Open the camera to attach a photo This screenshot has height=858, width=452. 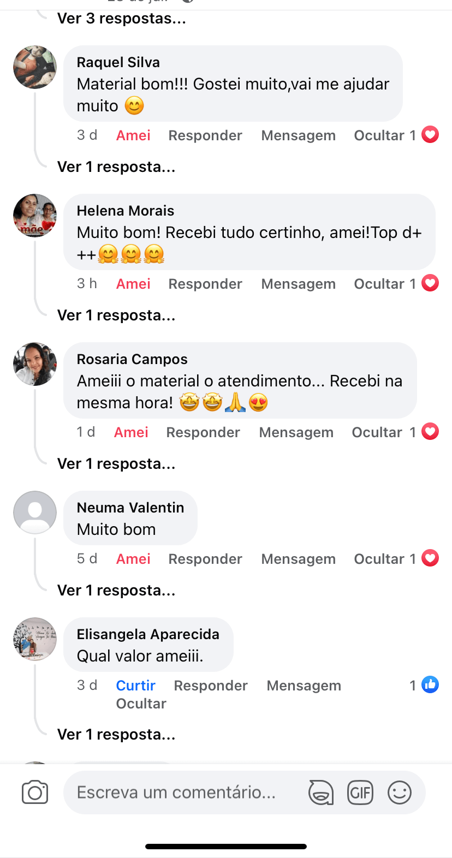[x=34, y=792]
